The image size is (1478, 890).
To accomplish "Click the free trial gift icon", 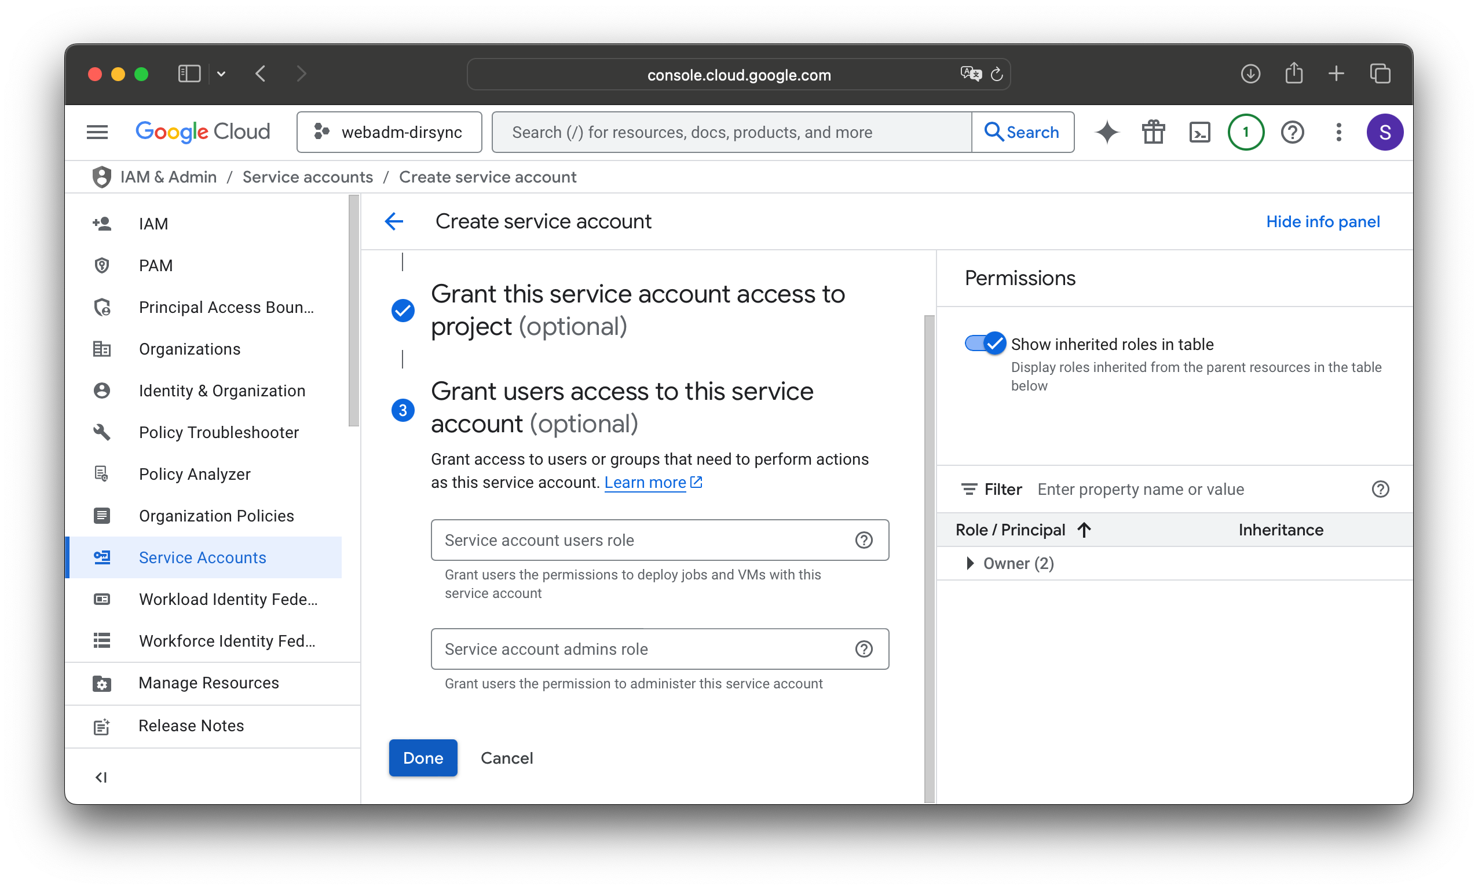I will 1153,132.
